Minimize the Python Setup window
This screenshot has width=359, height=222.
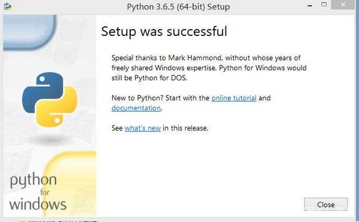click(x=310, y=6)
